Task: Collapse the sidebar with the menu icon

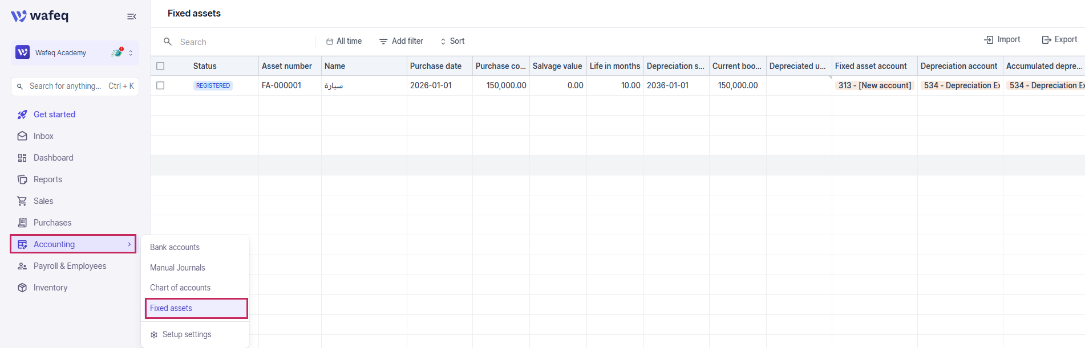Action: point(131,17)
